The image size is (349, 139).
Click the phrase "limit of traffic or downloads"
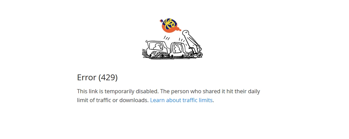click(113, 100)
